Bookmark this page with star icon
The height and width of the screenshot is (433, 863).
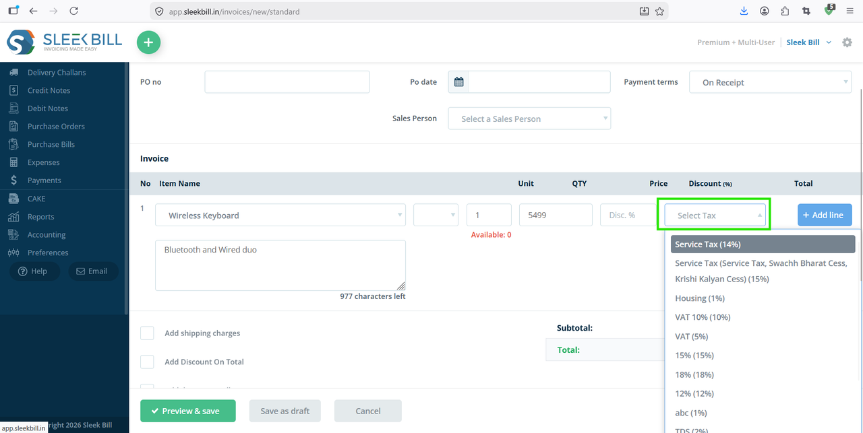coord(659,11)
